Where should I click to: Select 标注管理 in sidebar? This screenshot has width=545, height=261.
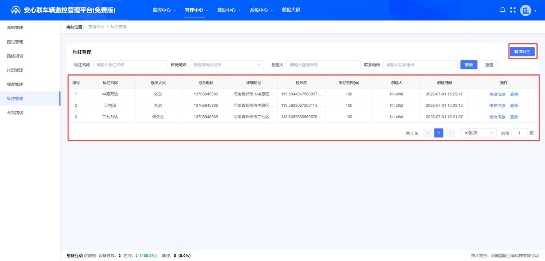click(30, 99)
